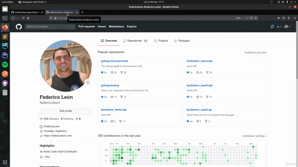The width and height of the screenshot is (298, 167).
Task: Open the Navegador web Firefox app menu
Action: [33, 2]
